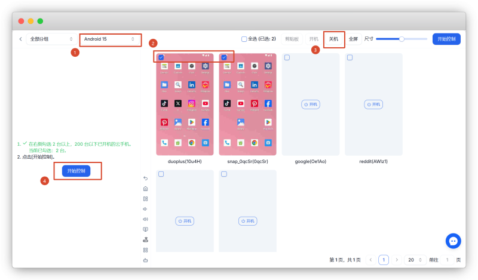Click 开始控制 button in the left instructions panel
This screenshot has width=478, height=280.
[76, 171]
